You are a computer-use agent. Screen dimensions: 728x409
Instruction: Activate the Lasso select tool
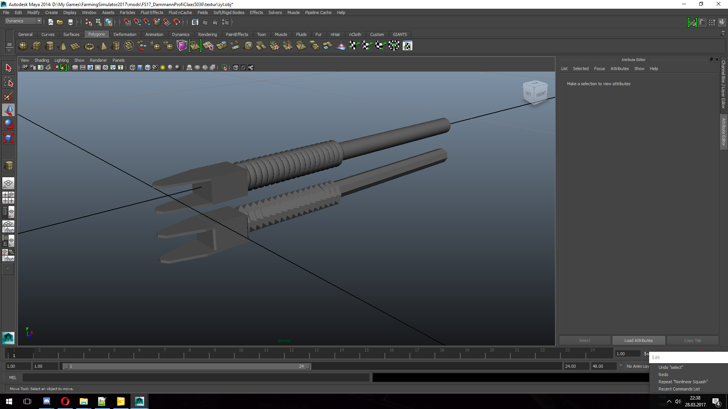[8, 82]
